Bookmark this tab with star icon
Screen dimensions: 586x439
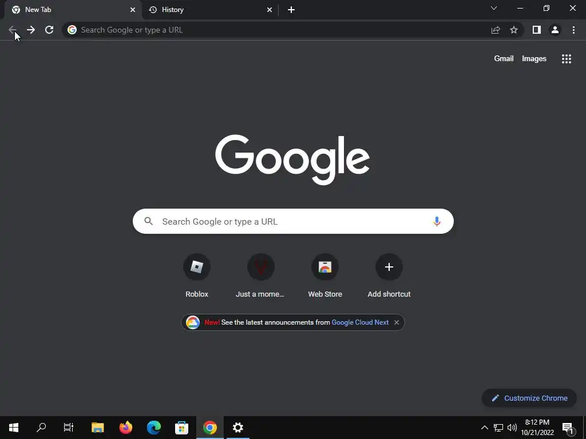pyautogui.click(x=514, y=30)
